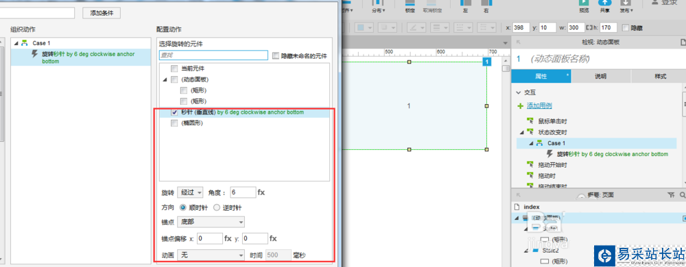Viewport: 686px width, 267px height.
Task: Click the x position field
Action: pyautogui.click(x=521, y=27)
